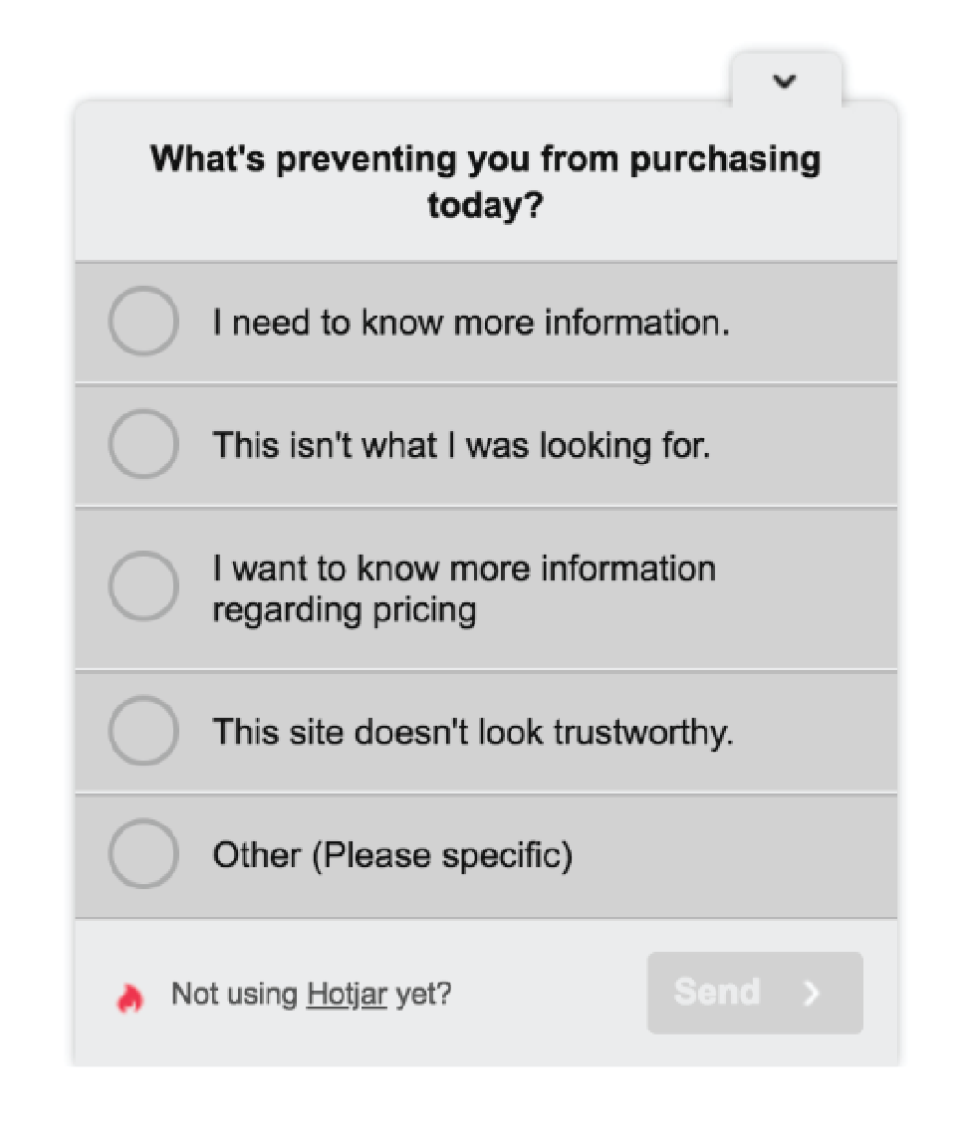Click 'Not using Hotjar yet?' footer text
Viewport: 967px width, 1134px height.
(312, 995)
